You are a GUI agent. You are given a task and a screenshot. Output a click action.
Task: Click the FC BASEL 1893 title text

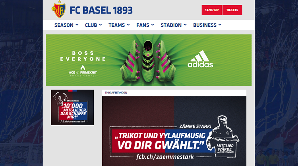click(101, 10)
